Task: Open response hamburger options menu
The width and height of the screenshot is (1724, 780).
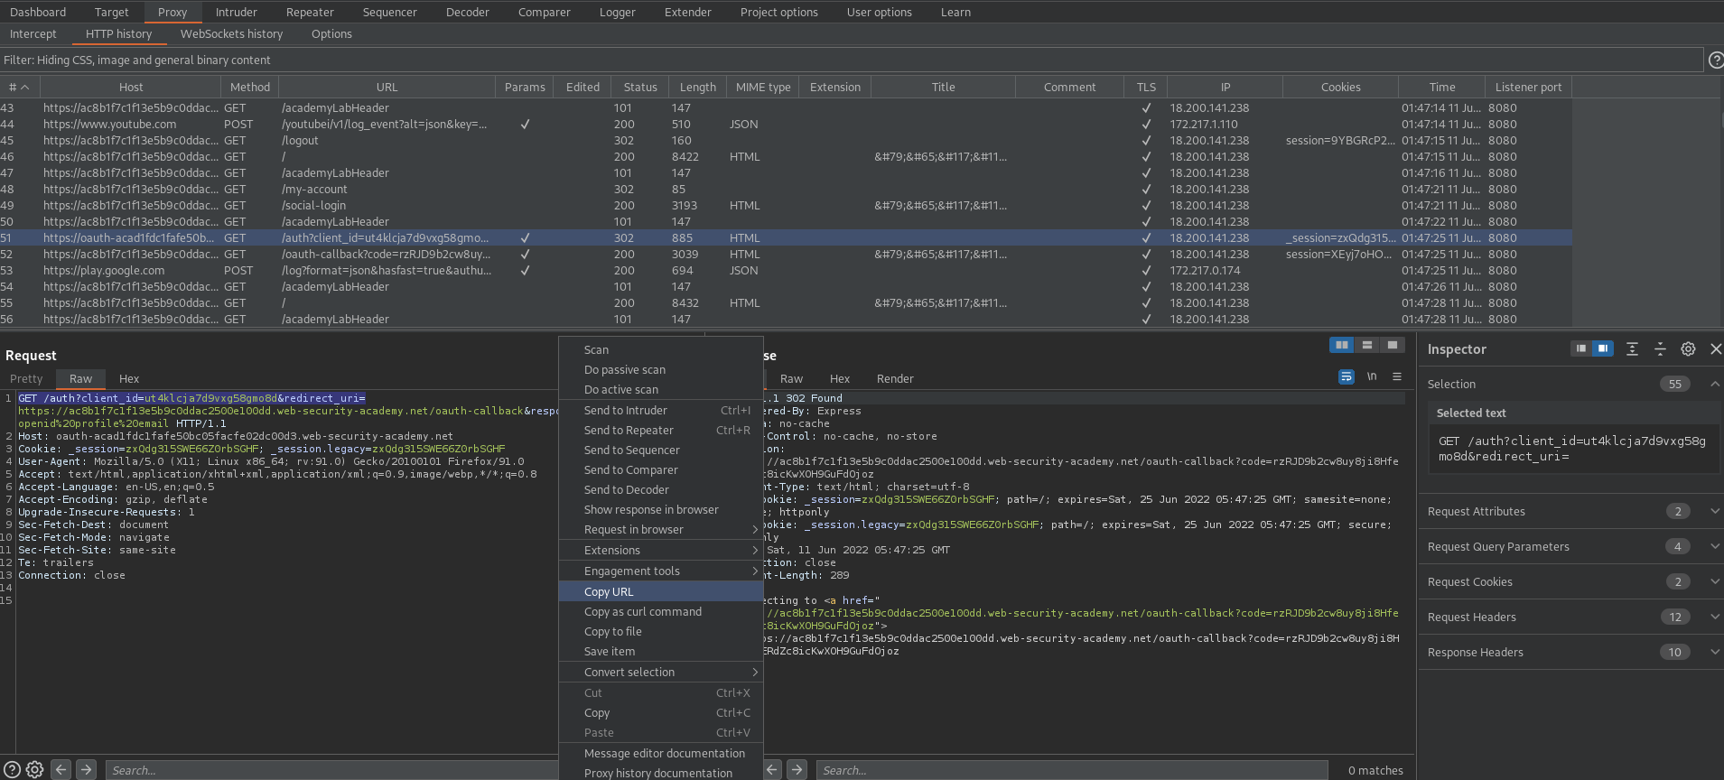Action: tap(1397, 376)
